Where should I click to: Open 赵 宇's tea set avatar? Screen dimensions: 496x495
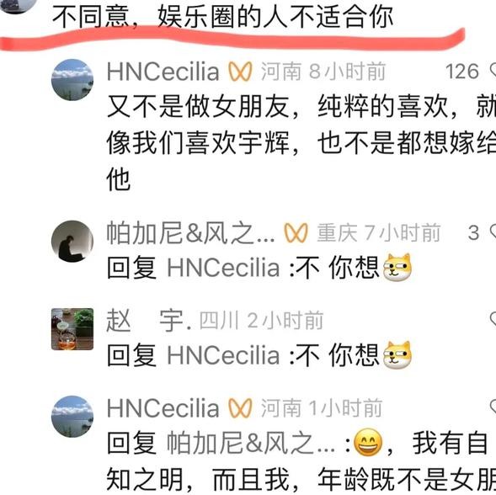coord(72,329)
